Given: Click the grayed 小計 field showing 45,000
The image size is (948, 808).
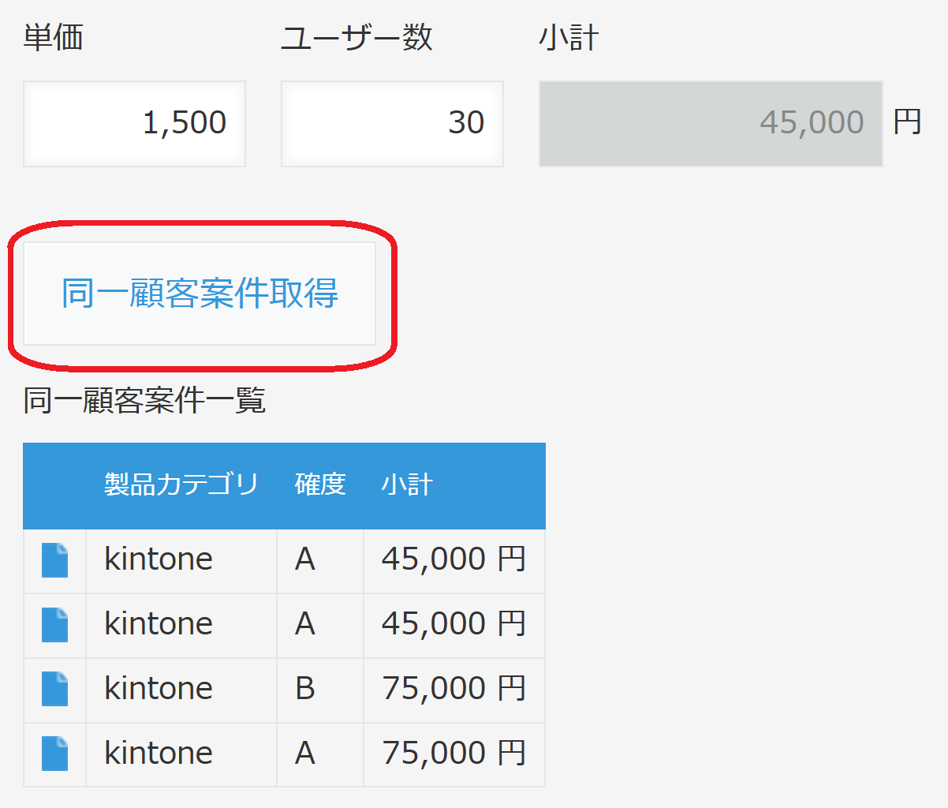Looking at the screenshot, I should (x=711, y=124).
